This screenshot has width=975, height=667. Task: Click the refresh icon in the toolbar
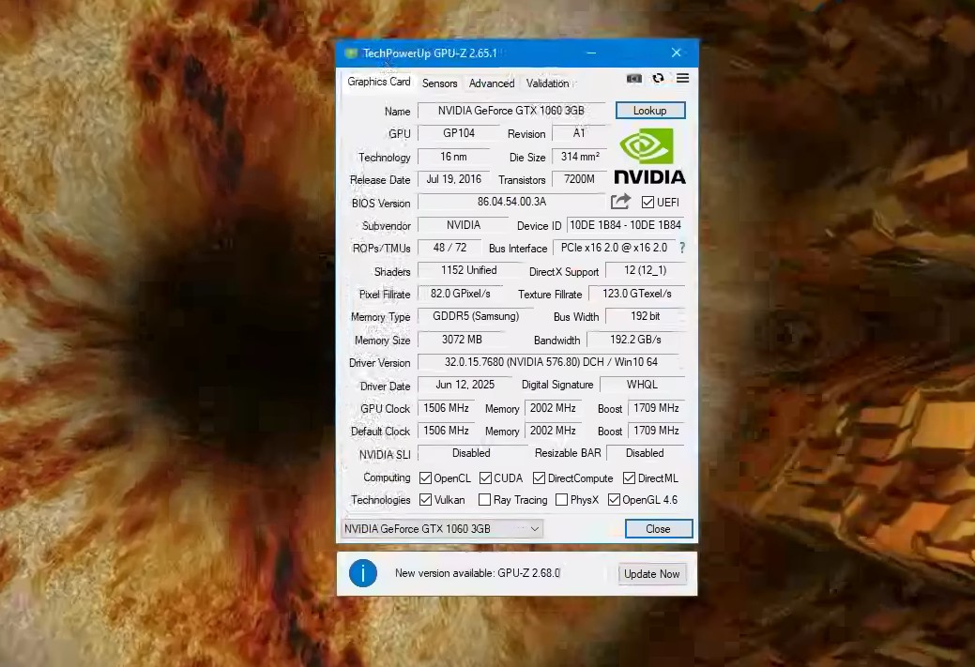tap(659, 79)
